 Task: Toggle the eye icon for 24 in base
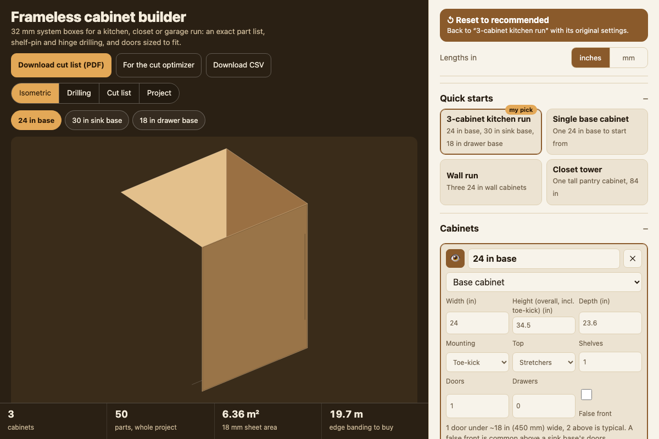coord(455,258)
